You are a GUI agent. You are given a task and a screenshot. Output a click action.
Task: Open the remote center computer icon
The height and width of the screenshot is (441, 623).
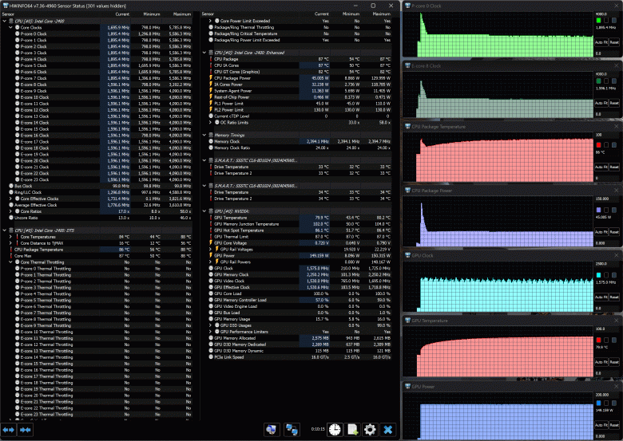[x=272, y=430]
